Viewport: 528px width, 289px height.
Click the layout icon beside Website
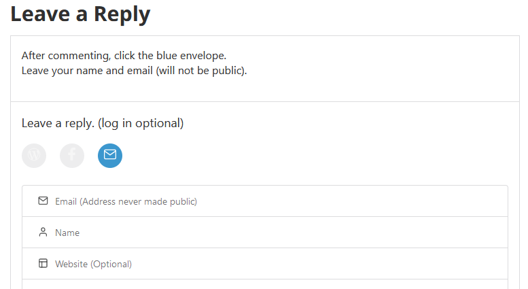pyautogui.click(x=43, y=264)
